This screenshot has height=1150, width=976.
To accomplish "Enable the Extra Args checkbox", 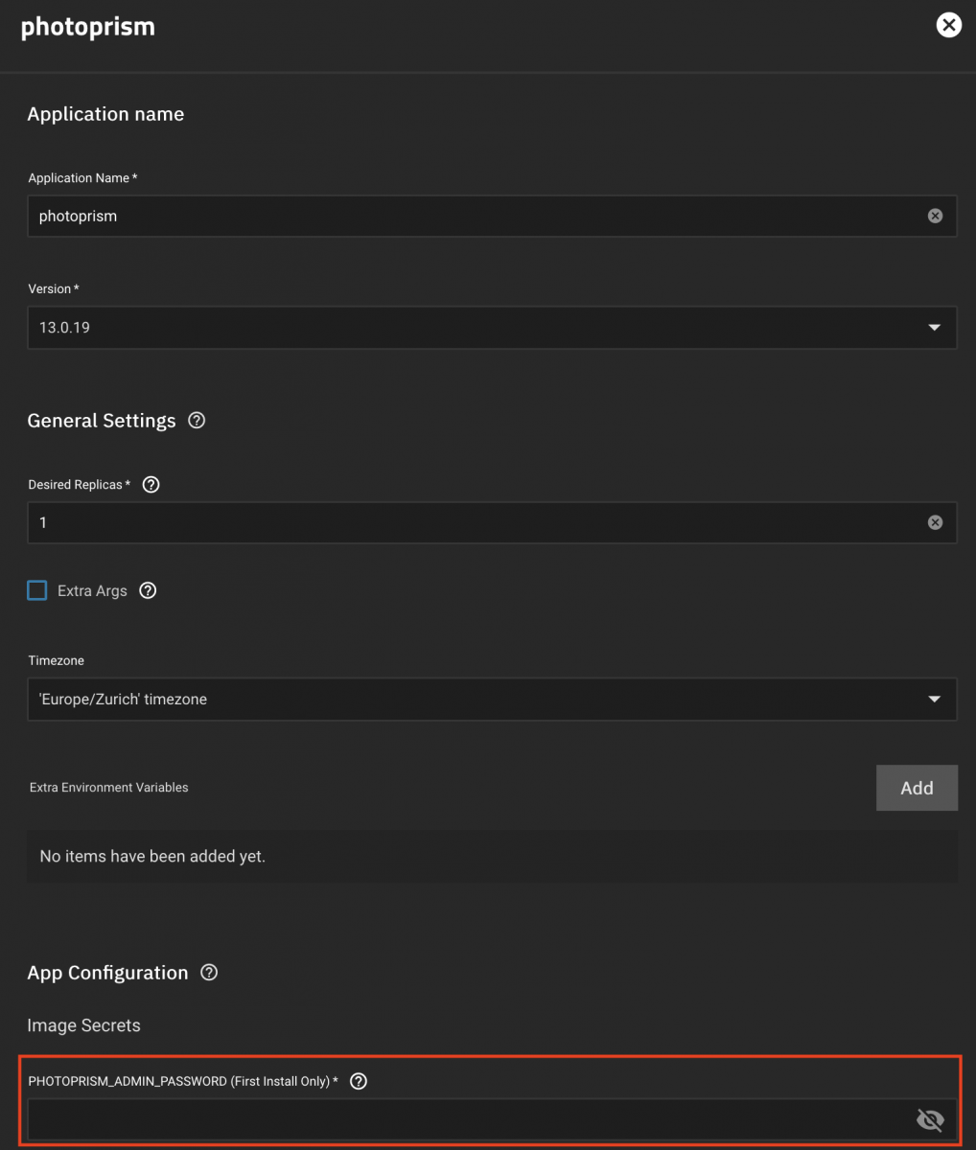I will (x=37, y=590).
